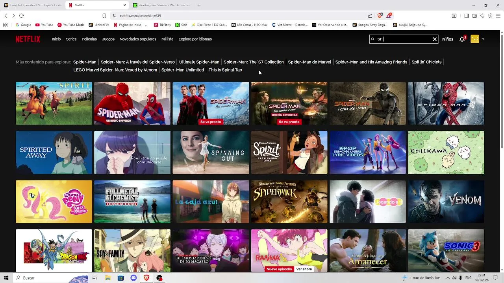The width and height of the screenshot is (504, 283).
Task: Open Task View on taskbar
Action: 94,278
